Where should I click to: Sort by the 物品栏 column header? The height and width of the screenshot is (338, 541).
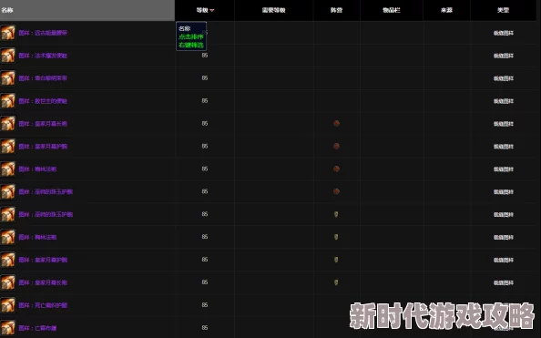pos(392,10)
